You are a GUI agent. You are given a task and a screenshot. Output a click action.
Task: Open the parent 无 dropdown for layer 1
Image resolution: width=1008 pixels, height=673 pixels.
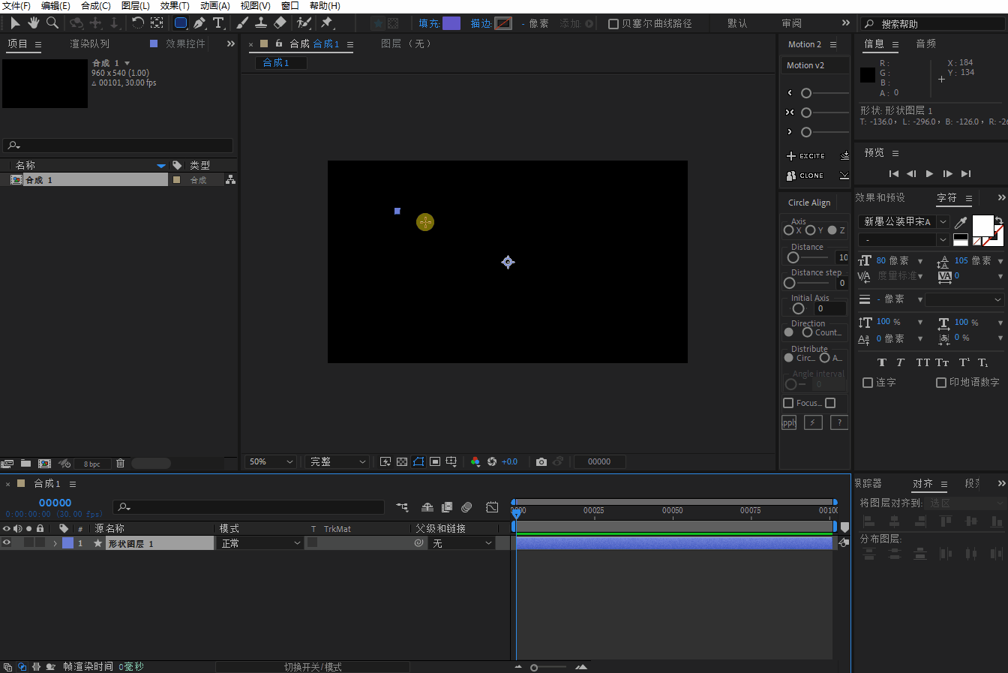click(x=462, y=543)
